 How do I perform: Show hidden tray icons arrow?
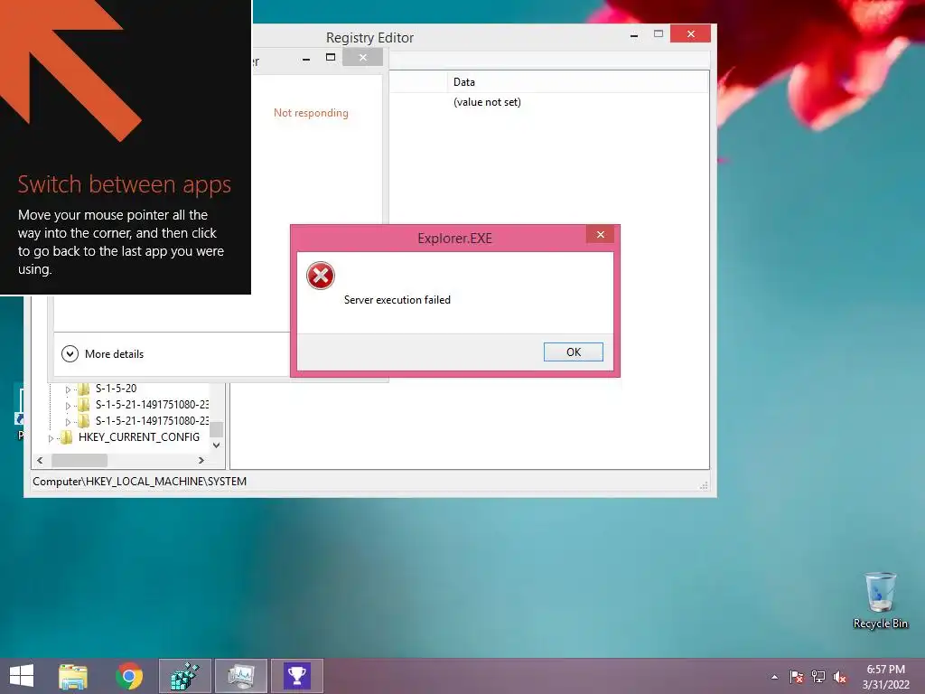(x=774, y=677)
